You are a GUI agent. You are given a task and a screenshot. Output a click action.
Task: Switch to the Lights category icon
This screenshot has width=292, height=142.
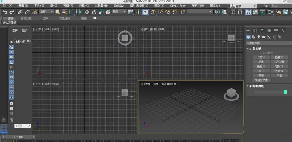[x=259, y=37]
